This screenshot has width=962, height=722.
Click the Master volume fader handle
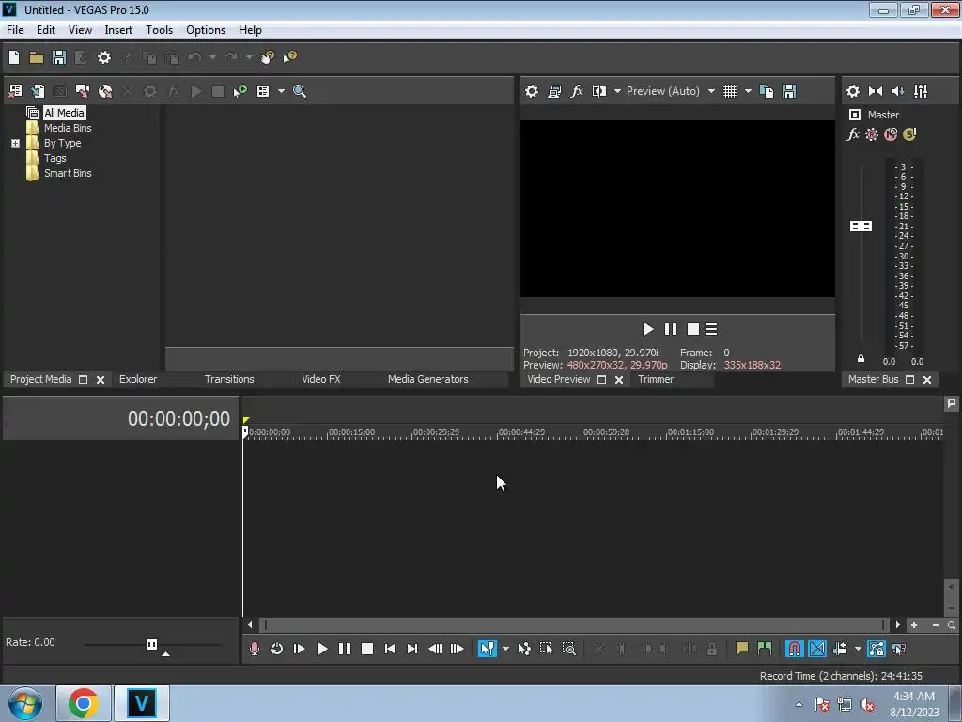click(x=861, y=227)
